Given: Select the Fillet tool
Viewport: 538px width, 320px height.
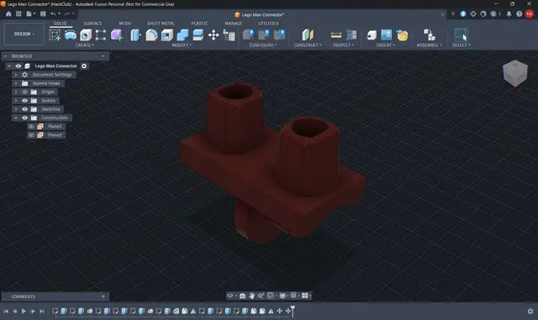Looking at the screenshot, I should click(x=151, y=35).
